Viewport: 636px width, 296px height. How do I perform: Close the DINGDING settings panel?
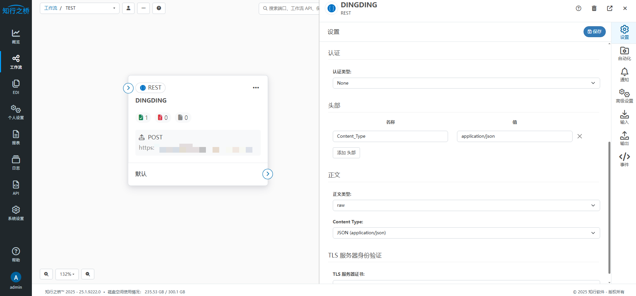(625, 8)
